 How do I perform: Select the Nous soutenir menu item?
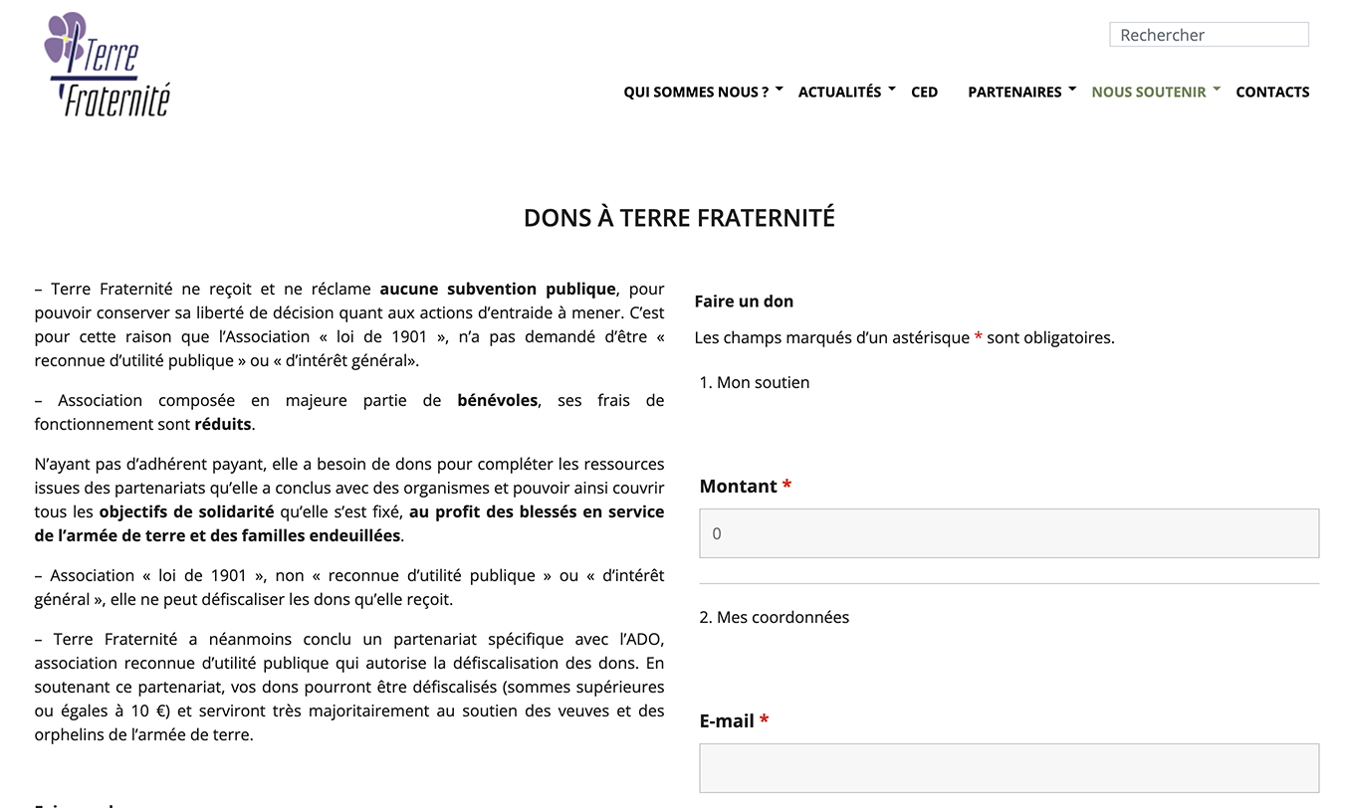tap(1148, 92)
